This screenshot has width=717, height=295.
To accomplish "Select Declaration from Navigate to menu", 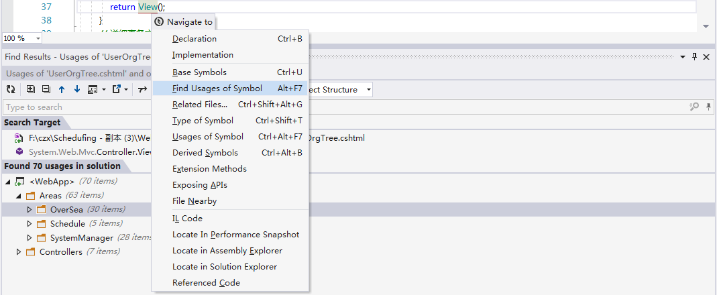I will [x=194, y=39].
